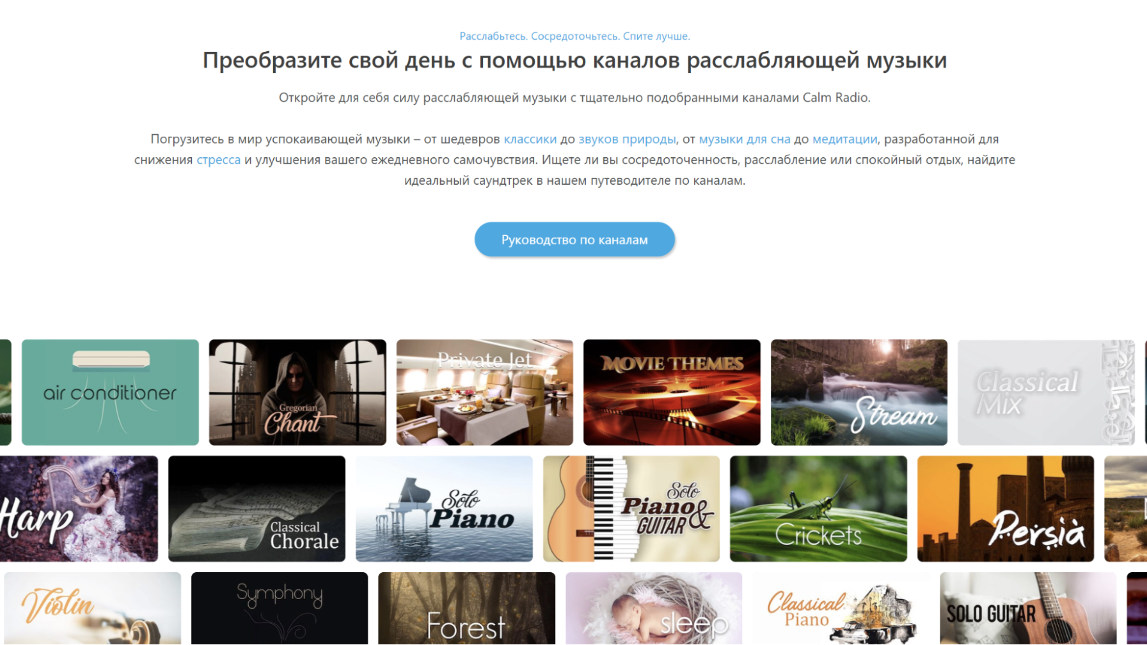Select the Classical Chorale channel
Image resolution: width=1147 pixels, height=645 pixels.
pyautogui.click(x=257, y=508)
